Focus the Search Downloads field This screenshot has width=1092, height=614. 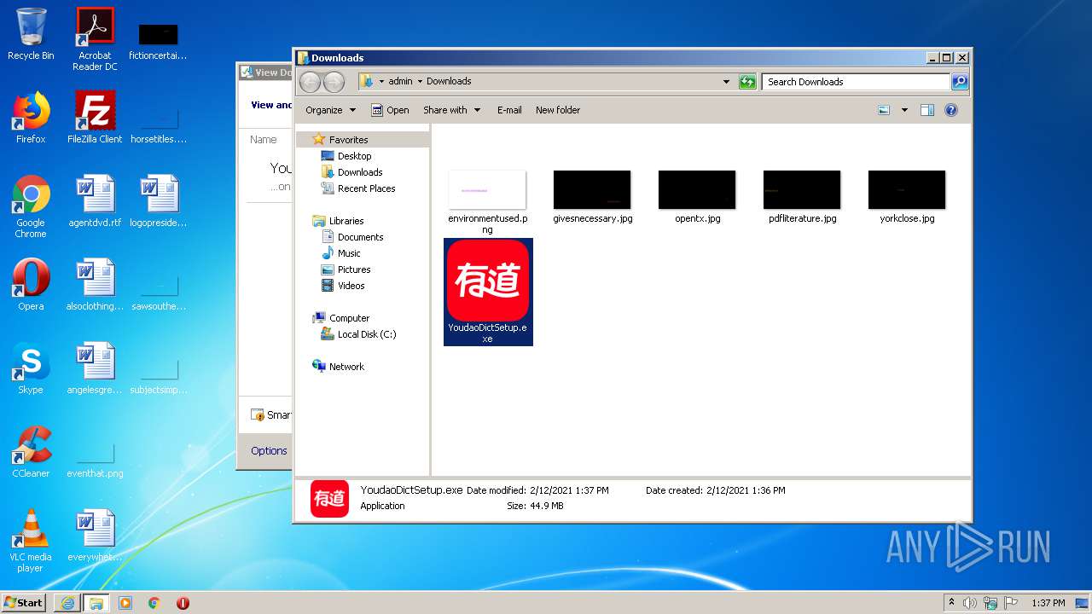point(856,82)
